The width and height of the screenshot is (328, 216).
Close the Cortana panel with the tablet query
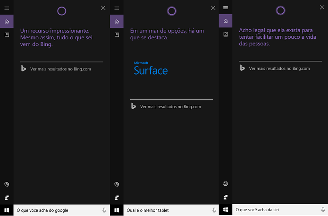coord(213,8)
